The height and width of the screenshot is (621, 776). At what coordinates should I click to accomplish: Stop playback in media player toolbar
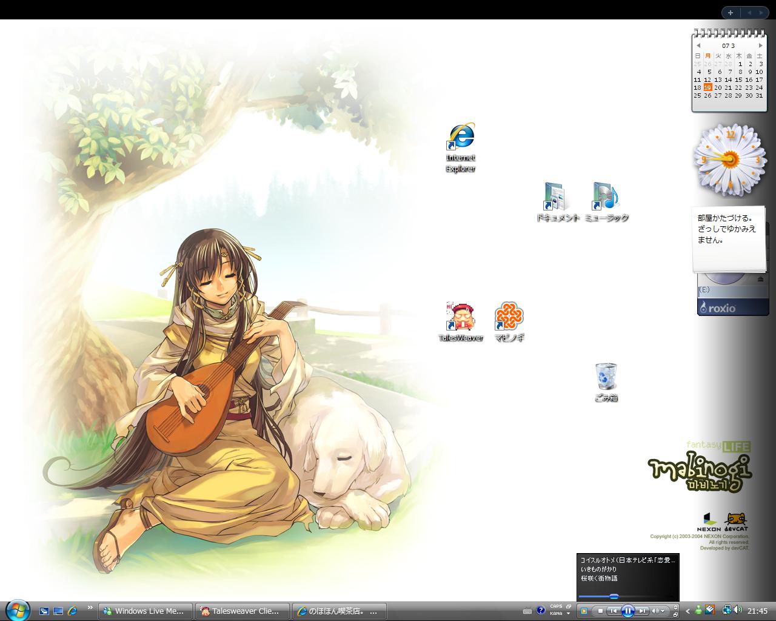(x=600, y=611)
